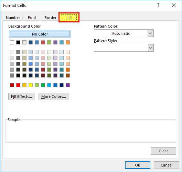Pick the white theme color swatch
The image size is (182, 172).
(12, 42)
